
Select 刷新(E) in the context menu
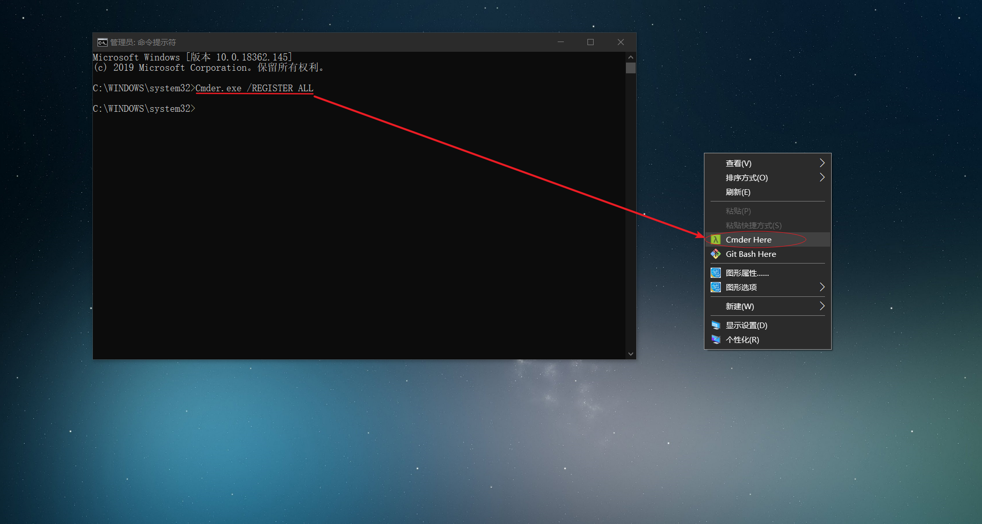(738, 192)
